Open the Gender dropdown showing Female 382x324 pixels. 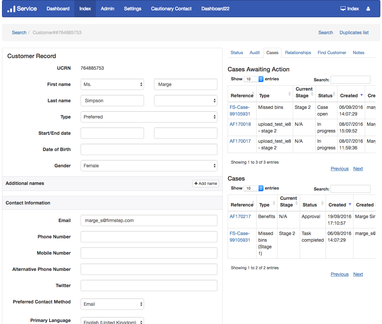point(149,166)
